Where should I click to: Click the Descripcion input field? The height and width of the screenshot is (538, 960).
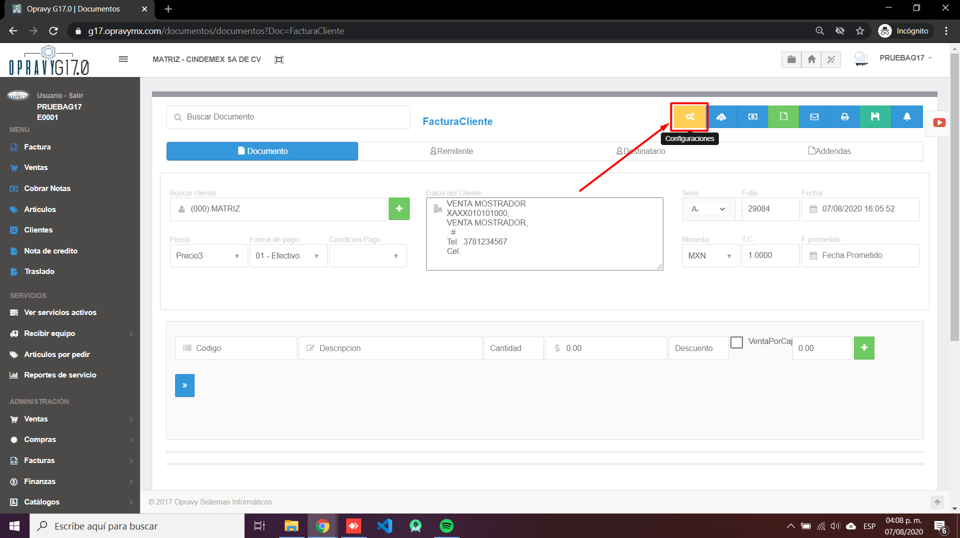pos(390,348)
